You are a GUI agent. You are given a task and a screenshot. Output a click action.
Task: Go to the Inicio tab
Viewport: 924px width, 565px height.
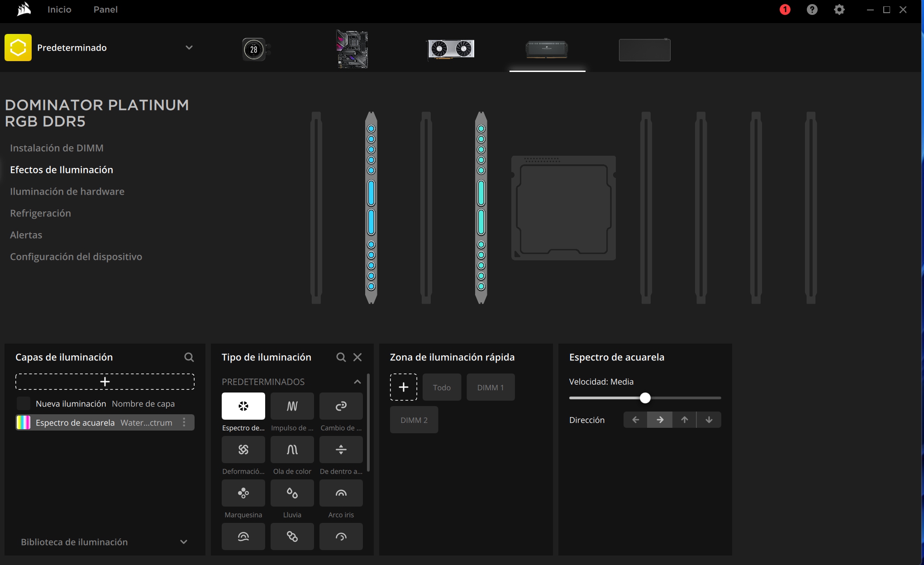point(59,10)
